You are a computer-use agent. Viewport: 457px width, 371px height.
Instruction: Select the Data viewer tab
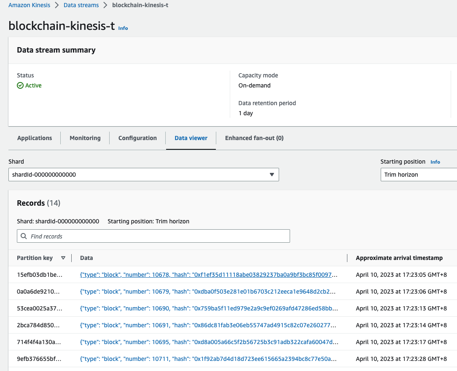click(x=191, y=138)
